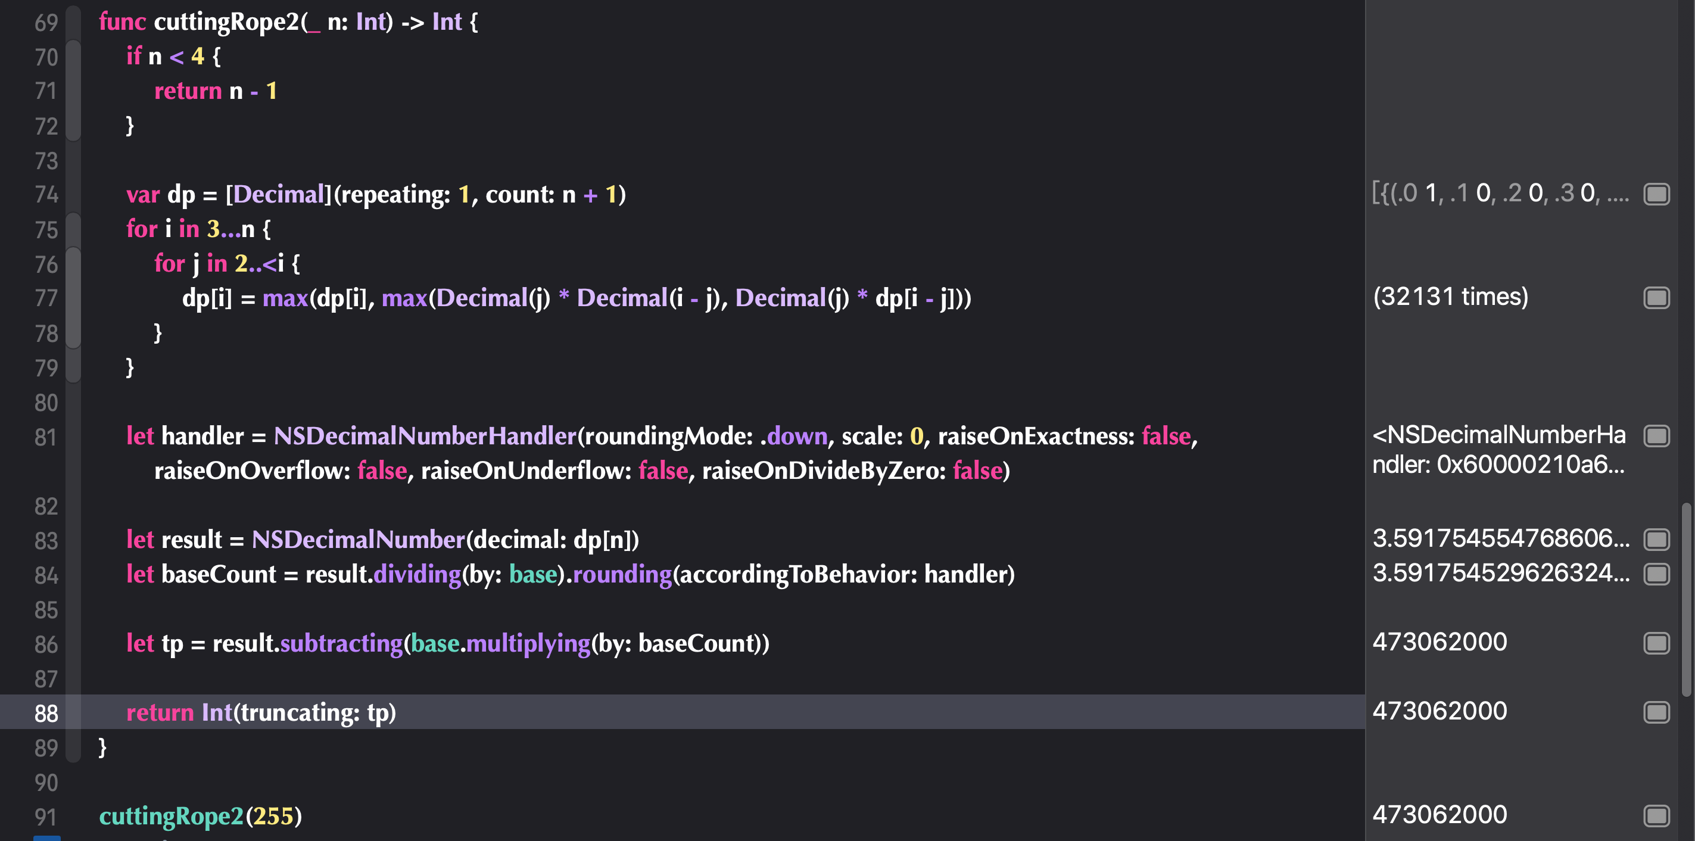The width and height of the screenshot is (1695, 841).
Task: Show inline result for "(32131 times)"
Action: point(1656,297)
